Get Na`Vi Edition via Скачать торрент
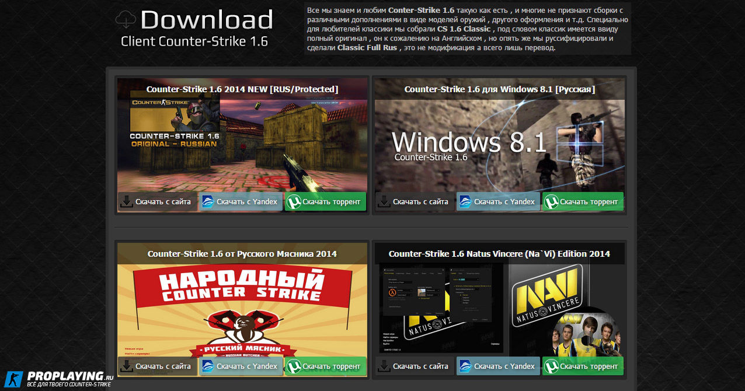Viewport: 745px width, 391px height. coord(583,366)
